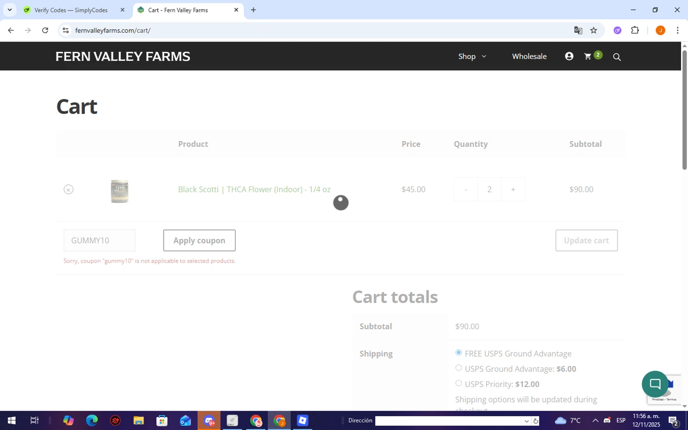Open Roblox from the taskbar
Screen dimensions: 688x430
(x=303, y=420)
